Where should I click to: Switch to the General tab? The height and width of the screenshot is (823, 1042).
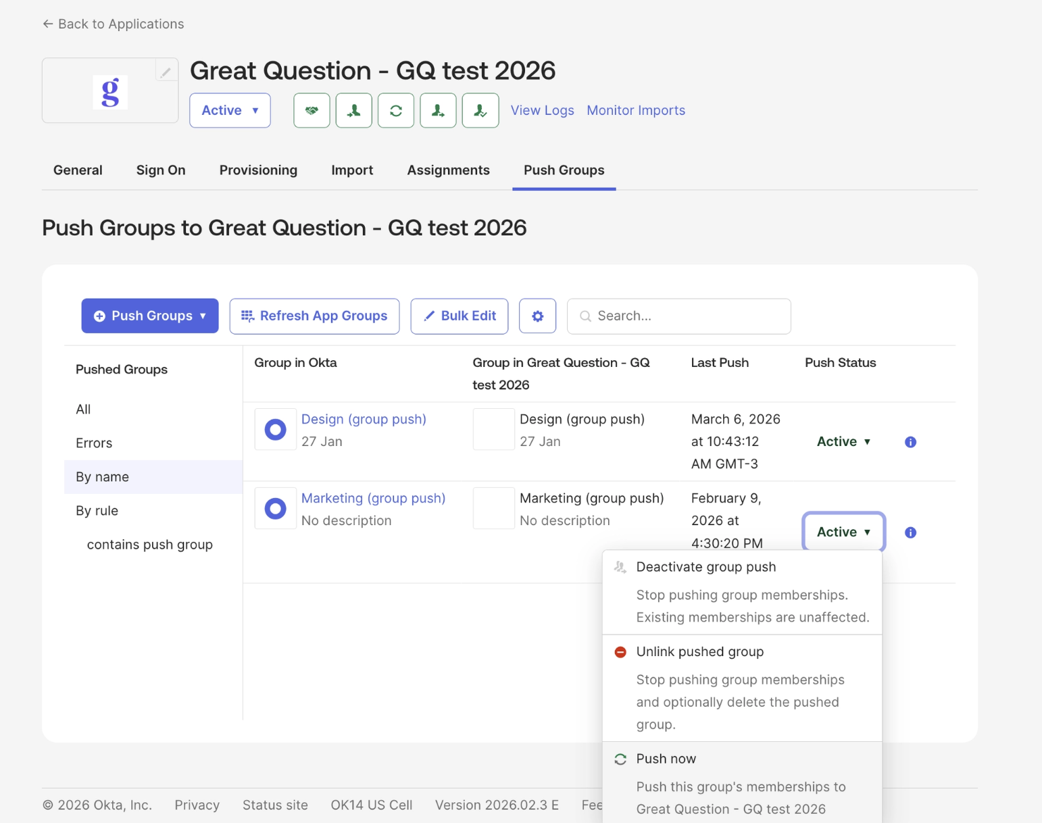point(78,170)
